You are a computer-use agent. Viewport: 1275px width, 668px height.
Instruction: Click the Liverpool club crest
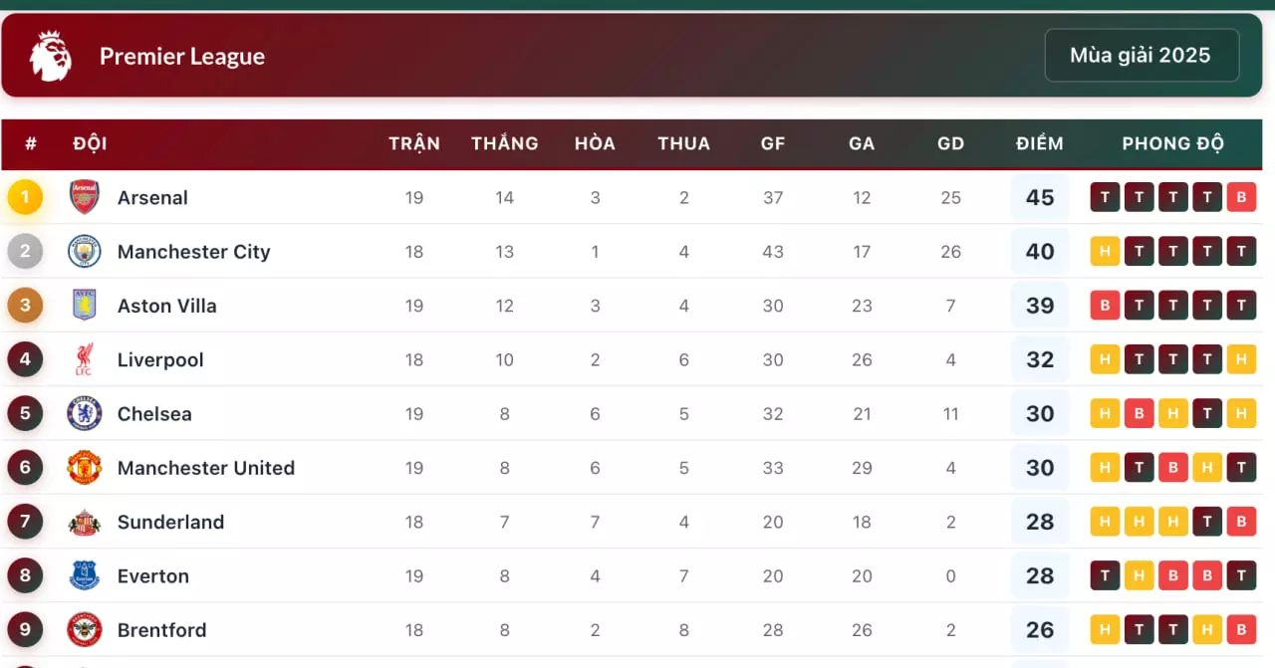pos(85,359)
